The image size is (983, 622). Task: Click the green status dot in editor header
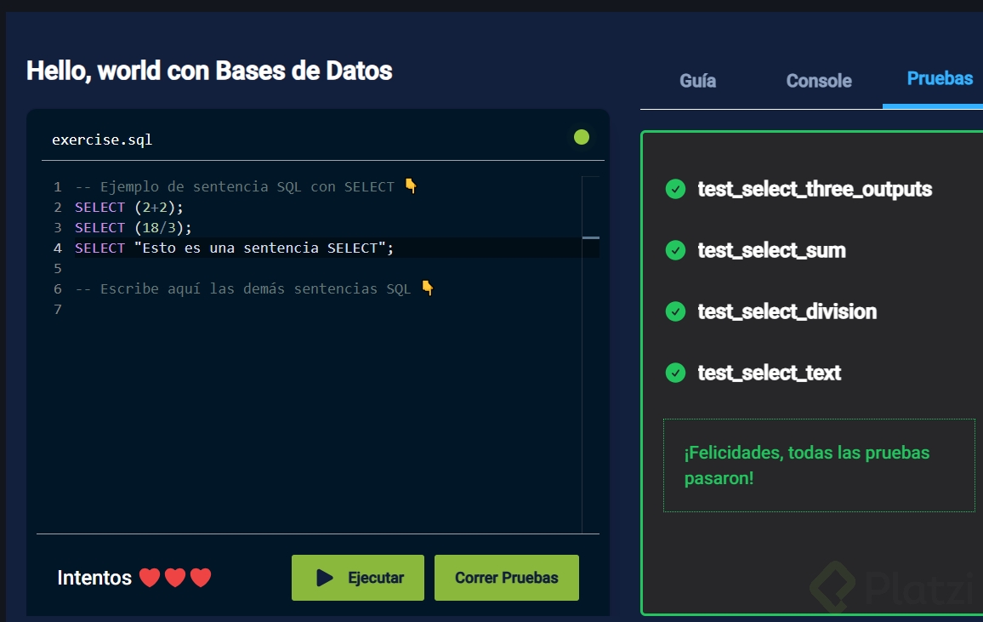point(582,137)
